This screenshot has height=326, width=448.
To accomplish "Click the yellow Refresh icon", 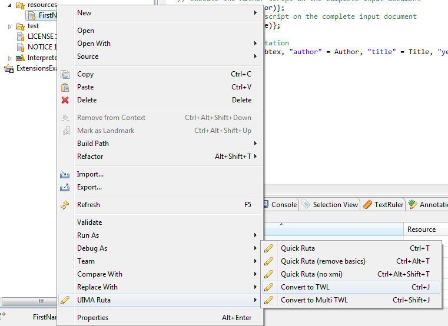I will (x=65, y=205).
